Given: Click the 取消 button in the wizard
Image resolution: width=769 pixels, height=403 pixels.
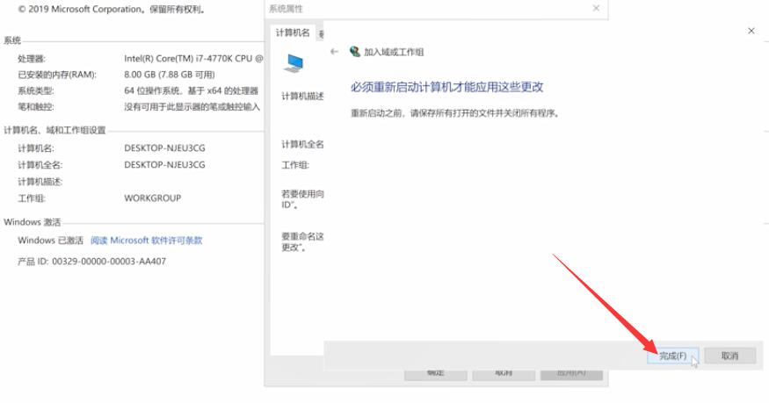Looking at the screenshot, I should pyautogui.click(x=729, y=356).
